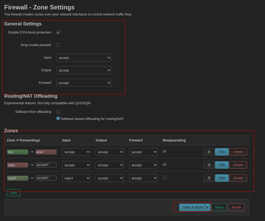The width and height of the screenshot is (265, 221).
Task: Edit the wan zone
Action: coord(222,165)
